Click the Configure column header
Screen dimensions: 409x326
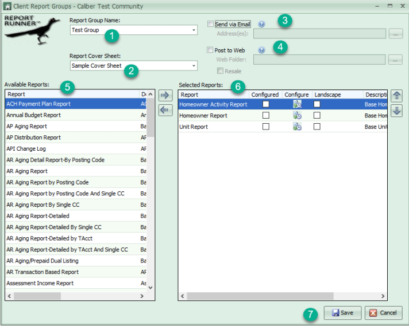click(x=297, y=95)
